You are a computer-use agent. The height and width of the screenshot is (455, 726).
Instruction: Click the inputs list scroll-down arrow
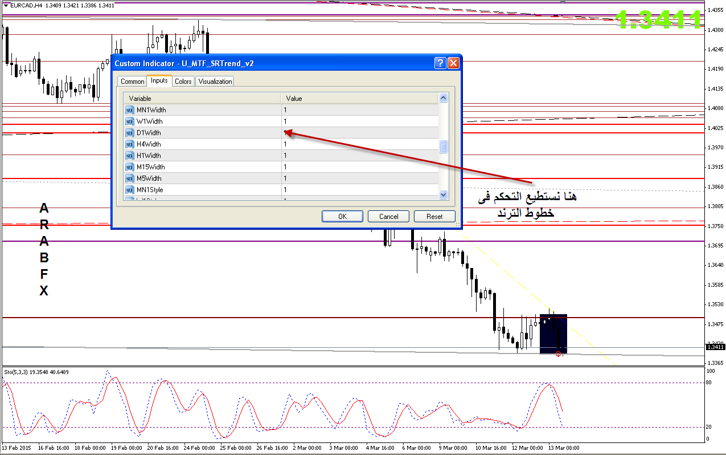444,194
